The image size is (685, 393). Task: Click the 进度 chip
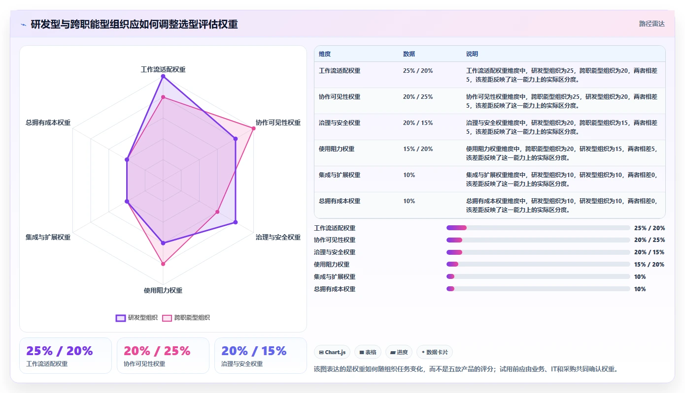399,352
